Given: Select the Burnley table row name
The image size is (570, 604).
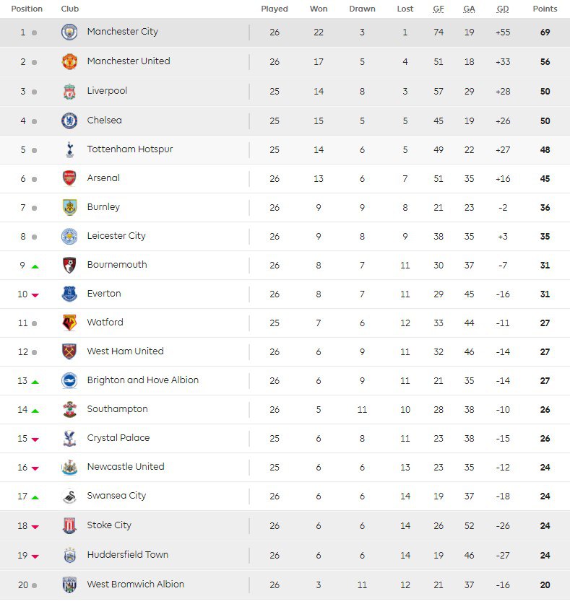Looking at the screenshot, I should 103,207.
